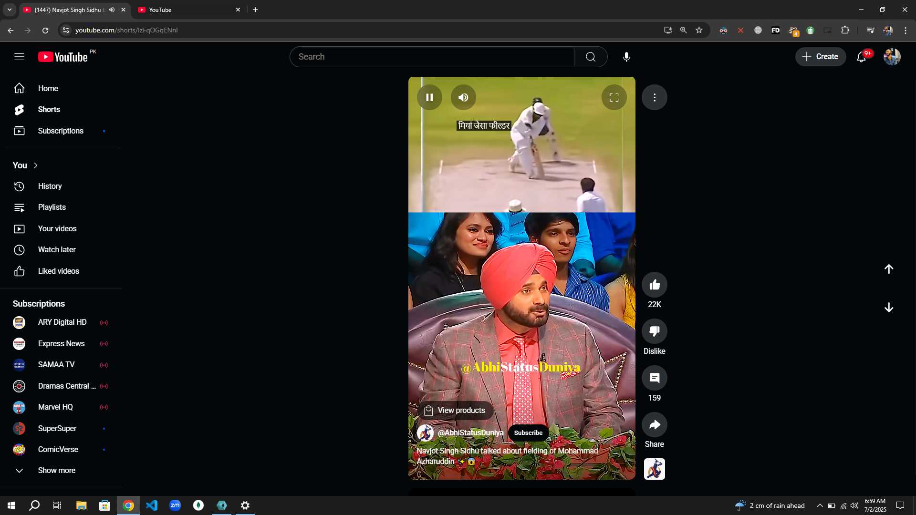This screenshot has width=916, height=515.
Task: Open a new browser tab
Action: click(x=255, y=10)
